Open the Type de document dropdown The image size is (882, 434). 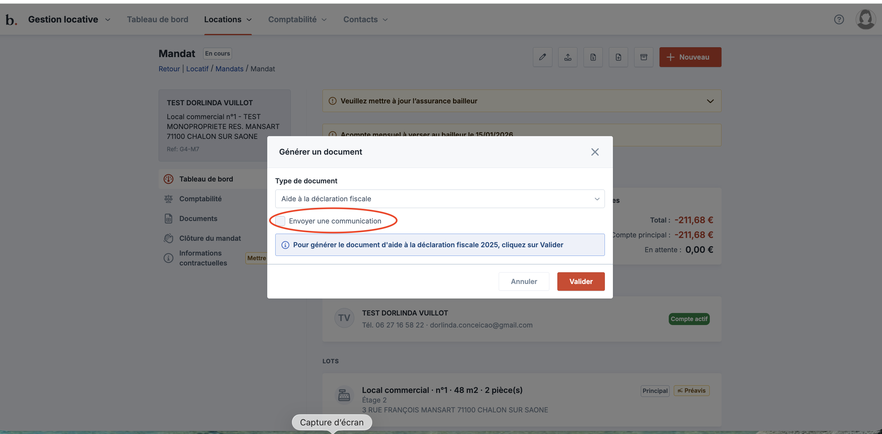(440, 199)
